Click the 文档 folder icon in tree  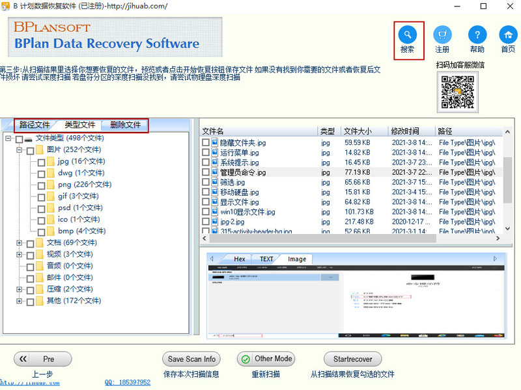click(40, 242)
